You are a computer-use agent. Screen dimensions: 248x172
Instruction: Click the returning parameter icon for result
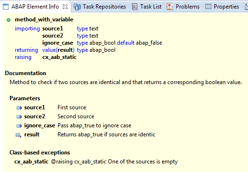pyautogui.click(x=19, y=135)
